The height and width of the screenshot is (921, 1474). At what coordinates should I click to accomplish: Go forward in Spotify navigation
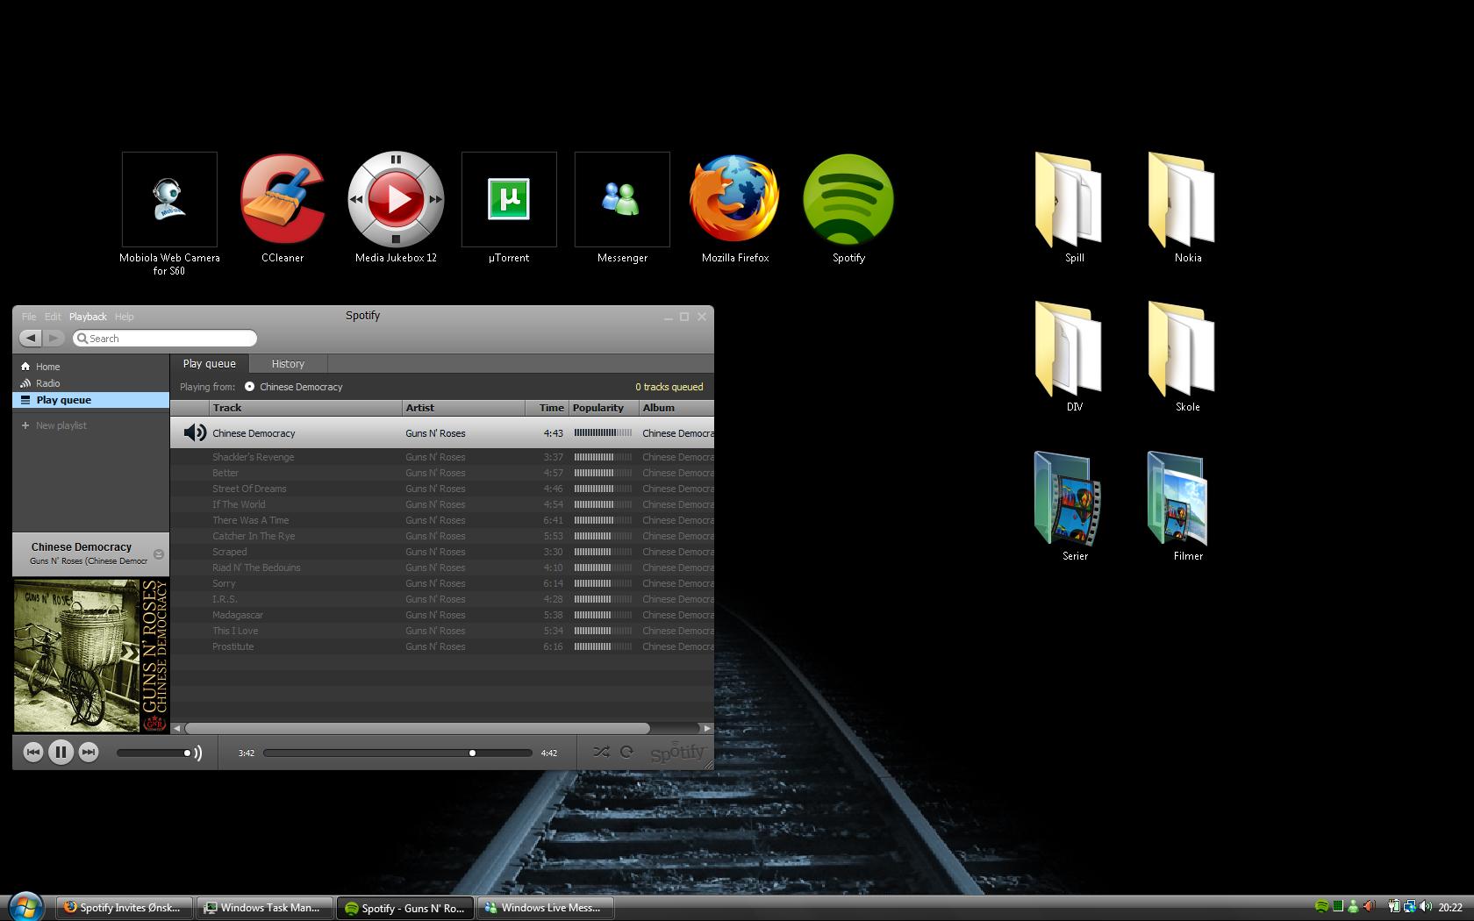coord(54,338)
